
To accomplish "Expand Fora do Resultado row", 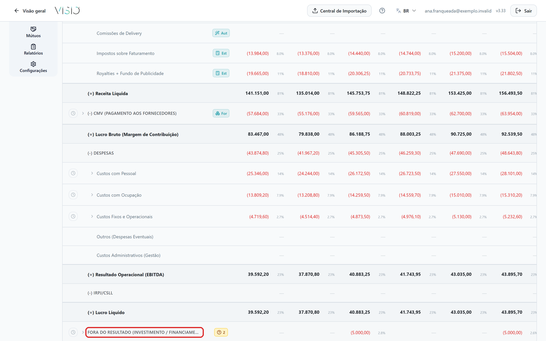I will coord(83,332).
